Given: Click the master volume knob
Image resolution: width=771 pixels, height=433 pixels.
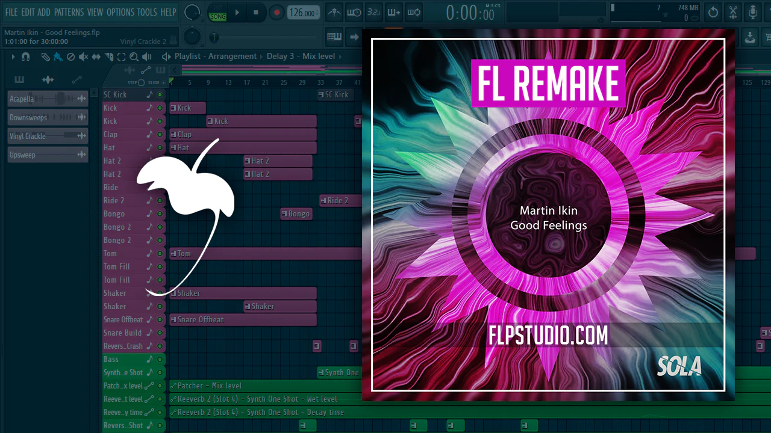Looking at the screenshot, I should tap(192, 11).
